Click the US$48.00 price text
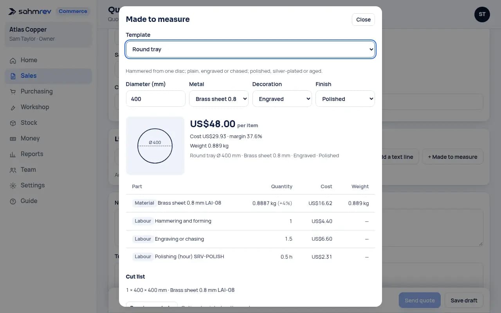 pos(213,124)
